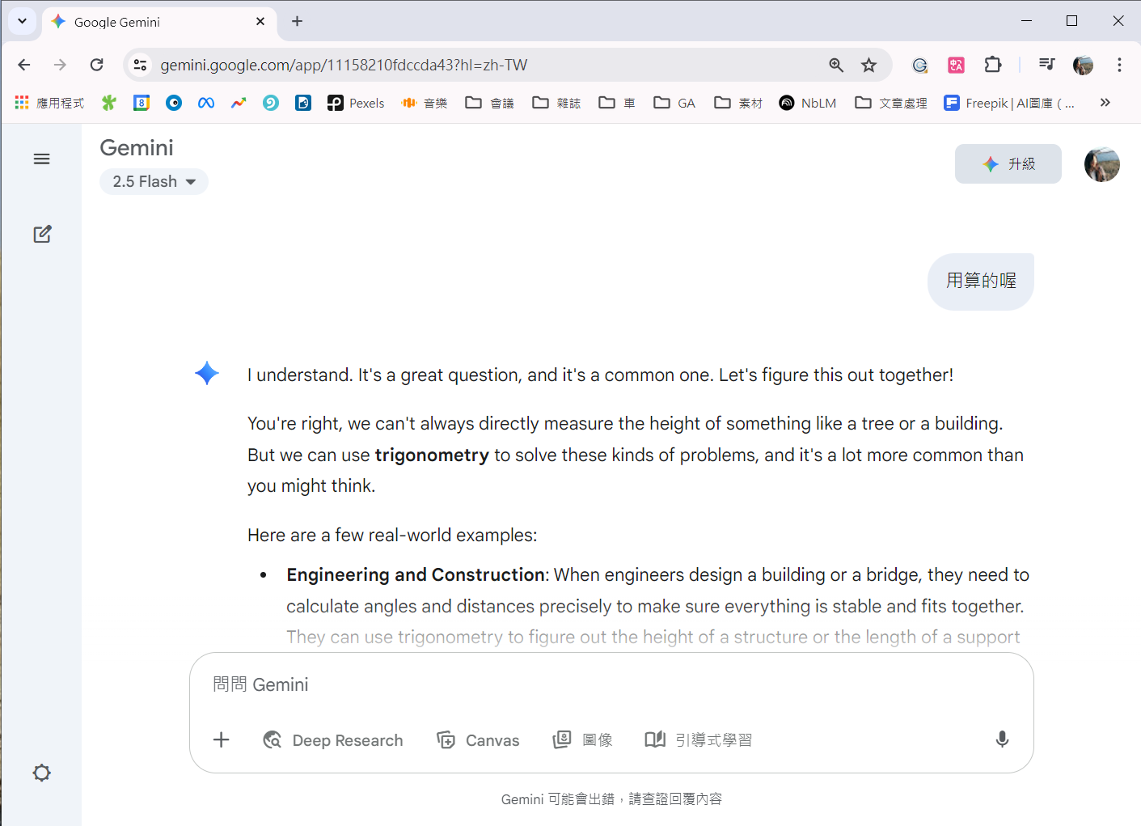Open the 文章處理 bookmark folder
This screenshot has height=826, width=1141.
(891, 103)
